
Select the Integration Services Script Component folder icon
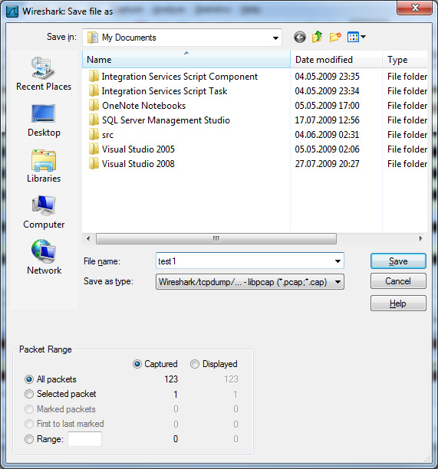94,77
